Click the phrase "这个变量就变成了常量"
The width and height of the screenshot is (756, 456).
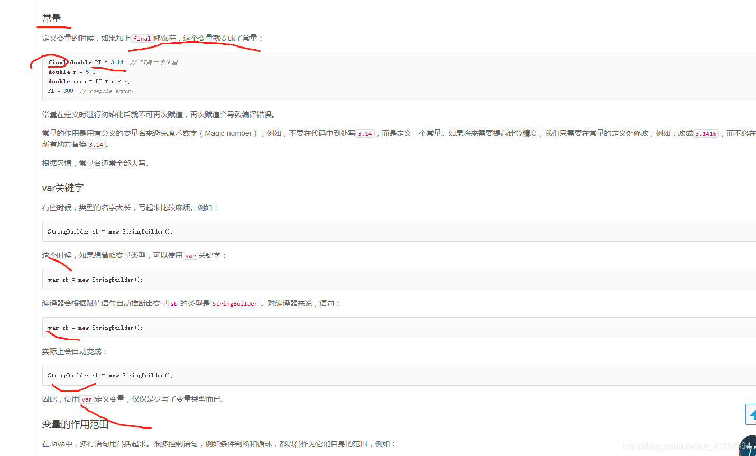(220, 38)
